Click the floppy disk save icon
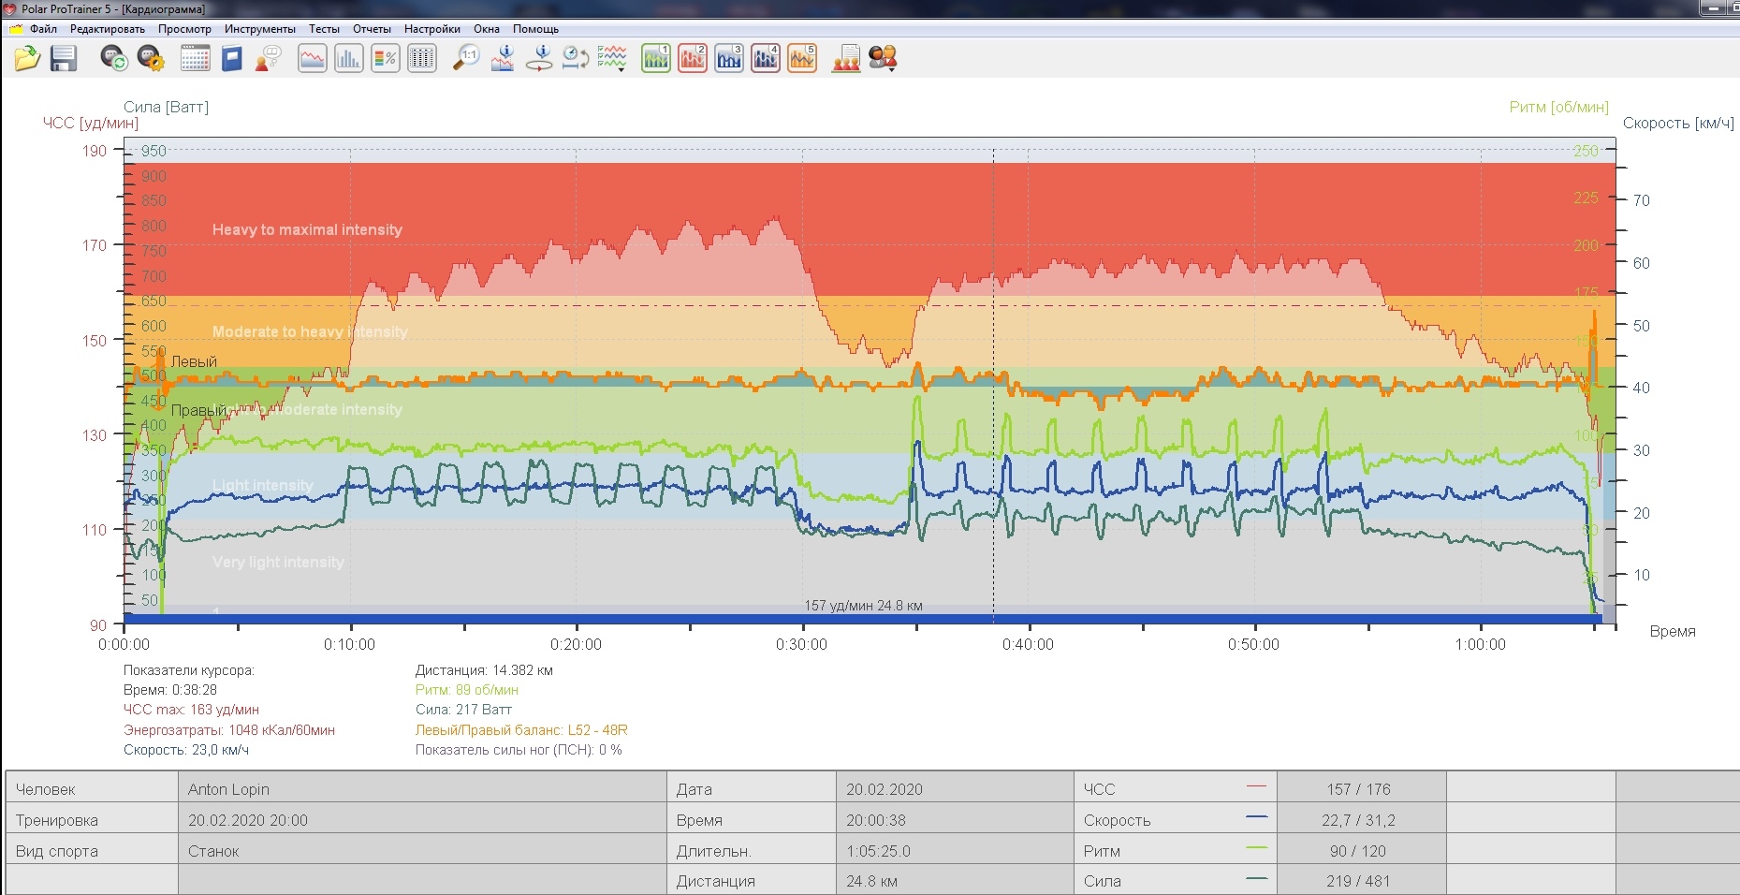 tap(64, 59)
